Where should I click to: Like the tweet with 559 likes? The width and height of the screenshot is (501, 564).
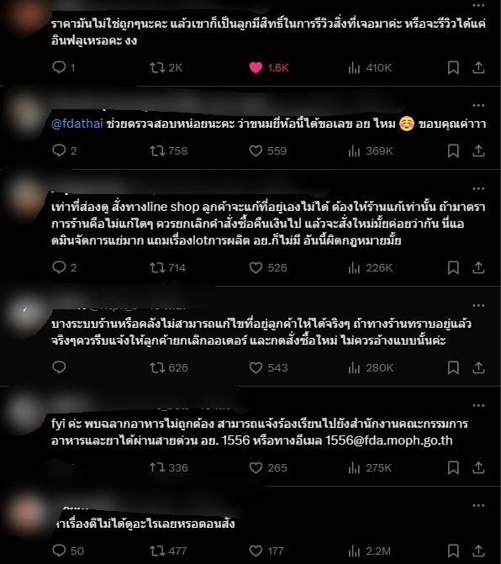pos(256,150)
